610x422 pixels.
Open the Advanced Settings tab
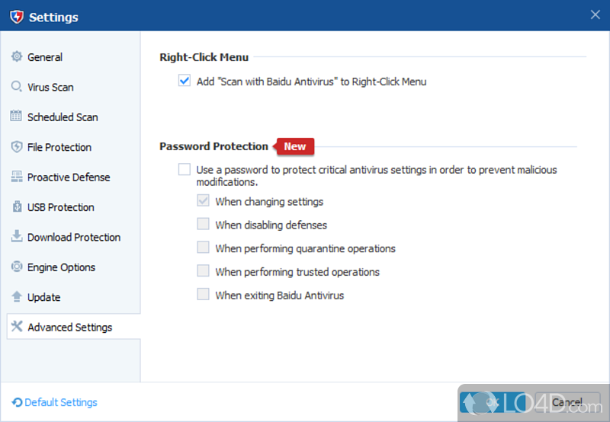tap(69, 328)
